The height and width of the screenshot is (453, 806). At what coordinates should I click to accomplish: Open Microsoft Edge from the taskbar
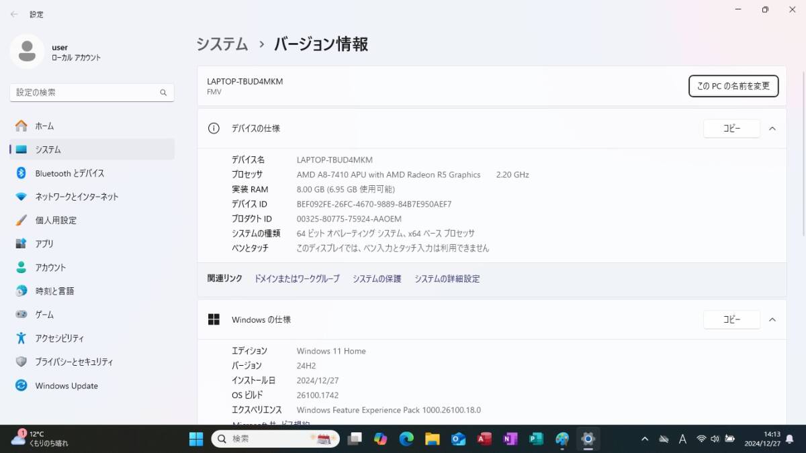point(406,439)
